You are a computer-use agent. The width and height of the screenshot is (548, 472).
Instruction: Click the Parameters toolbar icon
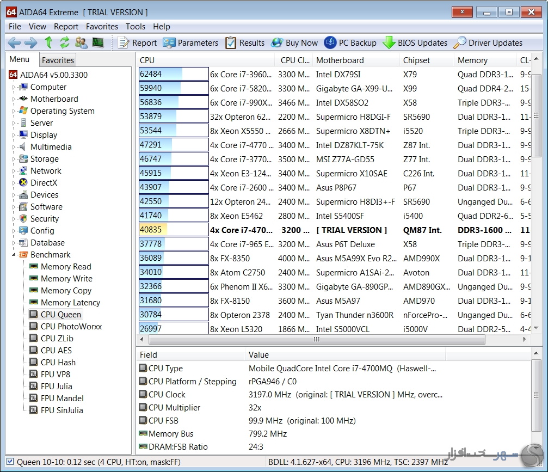169,42
